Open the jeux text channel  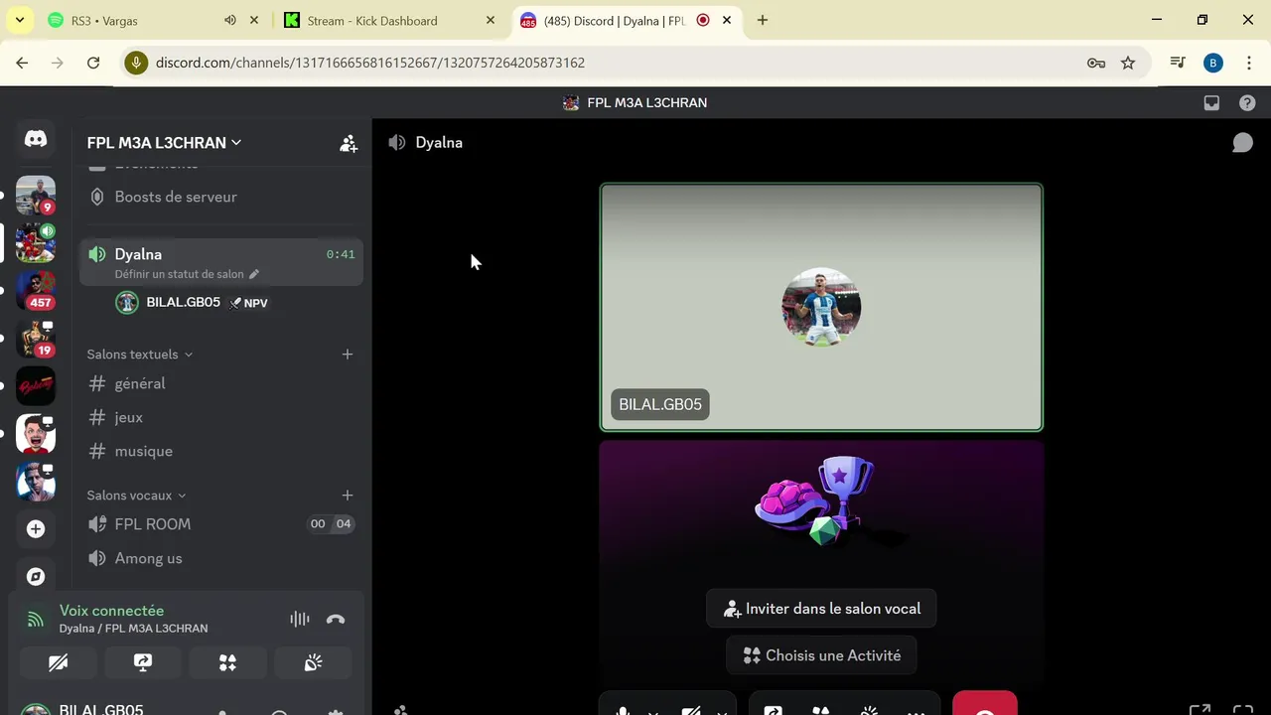[220, 417]
